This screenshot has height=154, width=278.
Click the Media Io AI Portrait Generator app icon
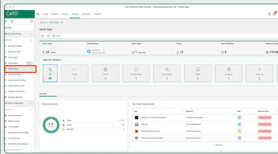137,118
